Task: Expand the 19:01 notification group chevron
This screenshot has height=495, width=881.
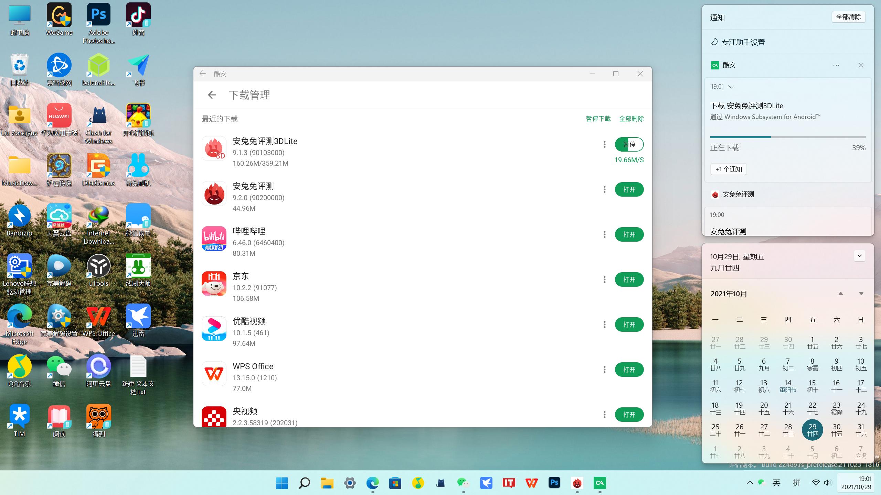Action: click(732, 87)
